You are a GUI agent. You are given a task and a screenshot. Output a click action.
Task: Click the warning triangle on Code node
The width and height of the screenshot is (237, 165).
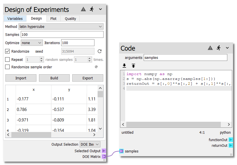point(210,48)
